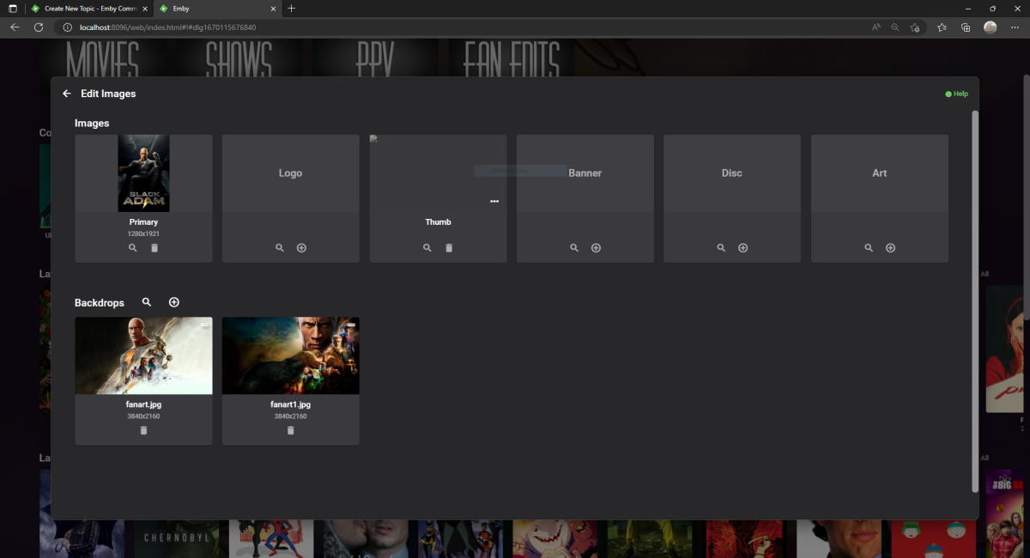Open the Black Adam Primary poster thumbnail

[143, 173]
